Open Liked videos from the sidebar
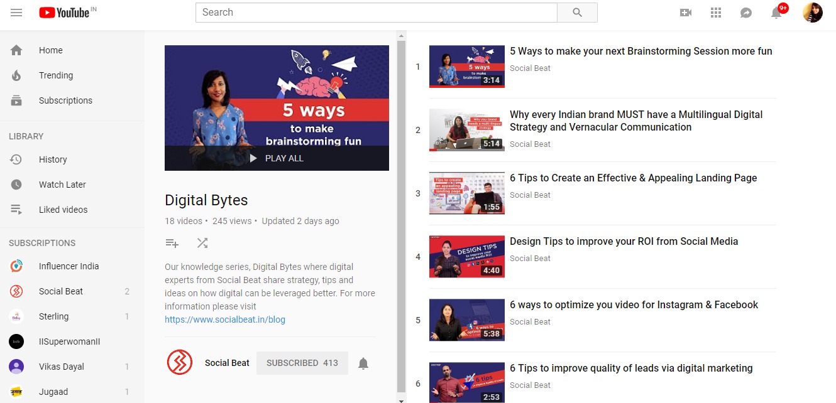Image resolution: width=836 pixels, height=403 pixels. click(72, 210)
